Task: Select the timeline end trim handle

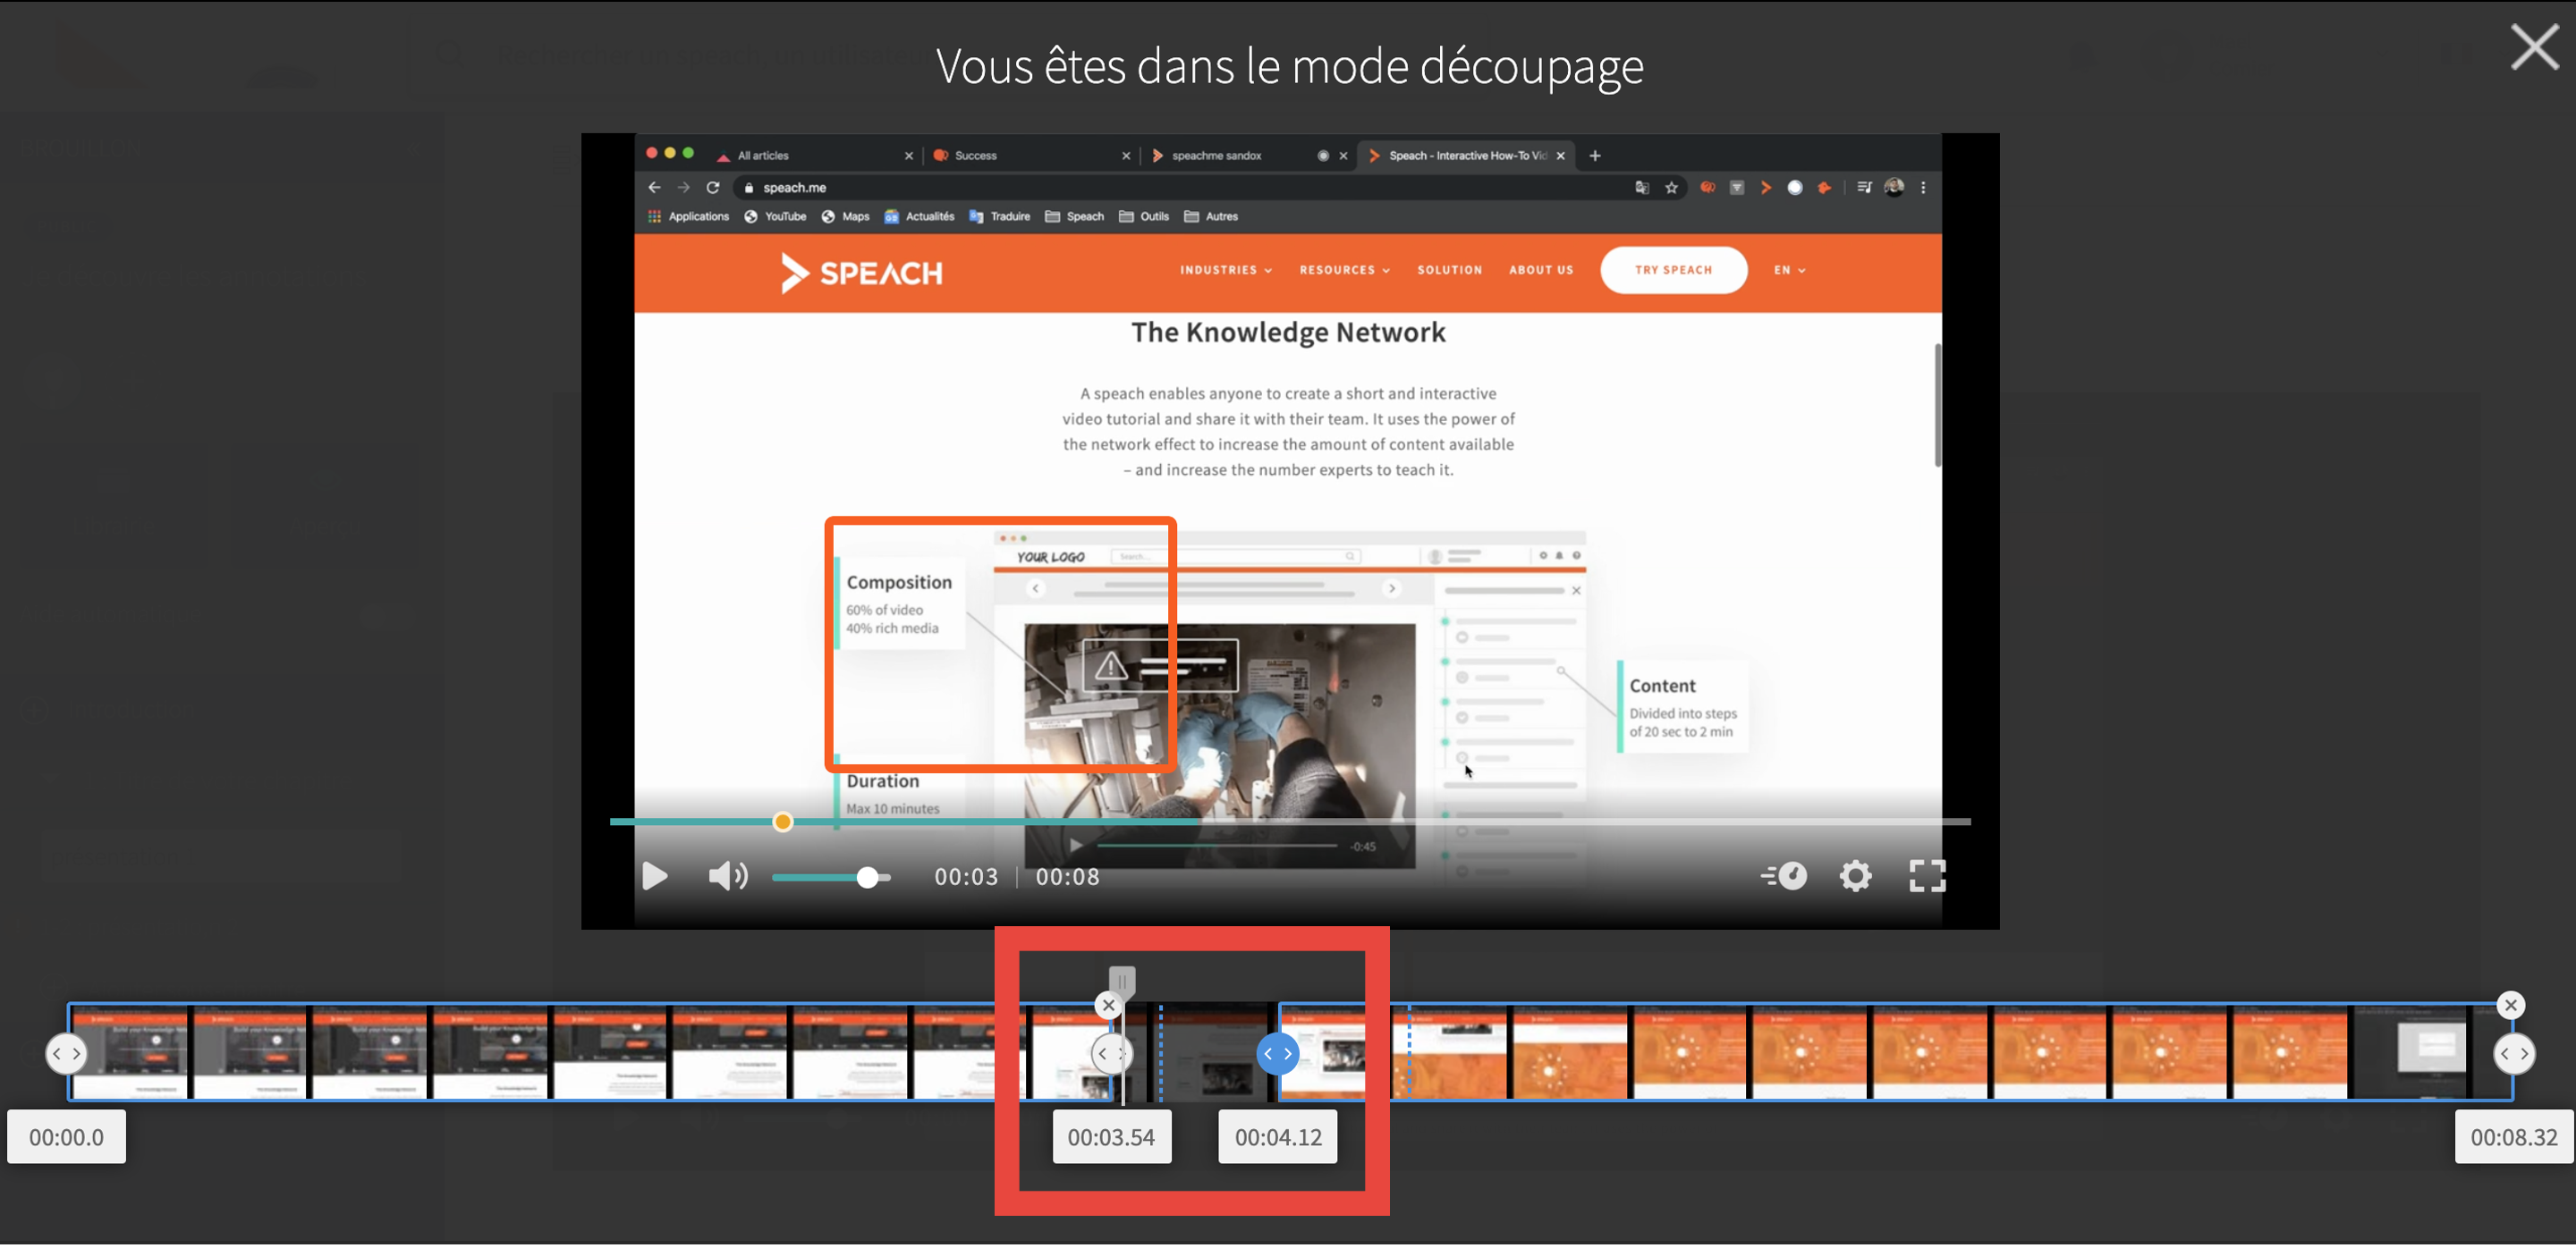Action: 2514,1053
